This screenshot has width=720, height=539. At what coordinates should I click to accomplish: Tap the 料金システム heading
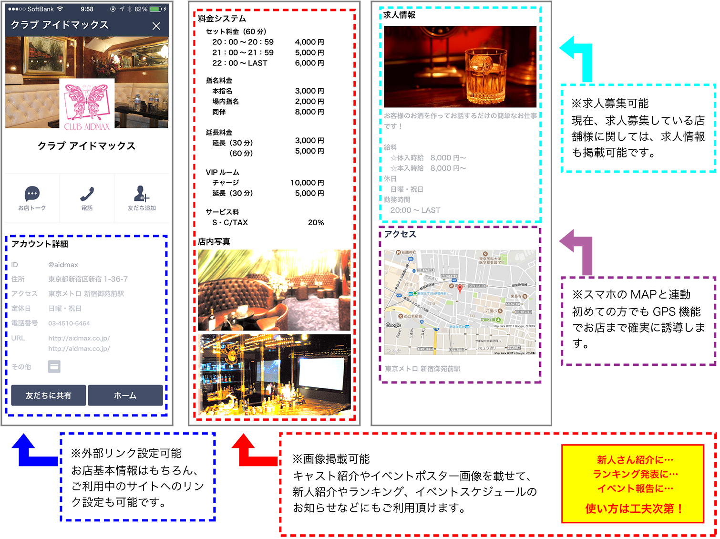pyautogui.click(x=222, y=19)
